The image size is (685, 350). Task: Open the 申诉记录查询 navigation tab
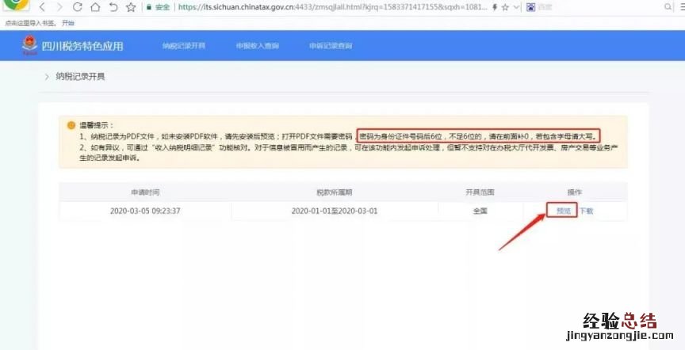(331, 46)
